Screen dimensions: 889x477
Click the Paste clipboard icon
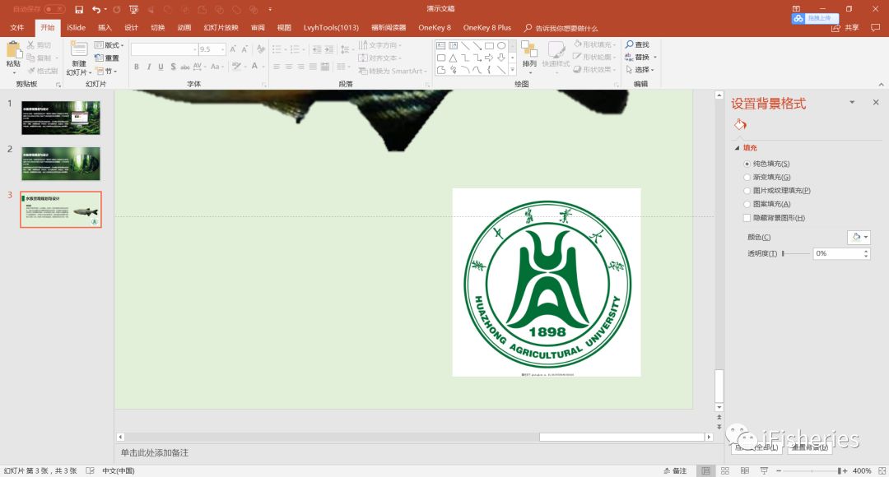14,49
